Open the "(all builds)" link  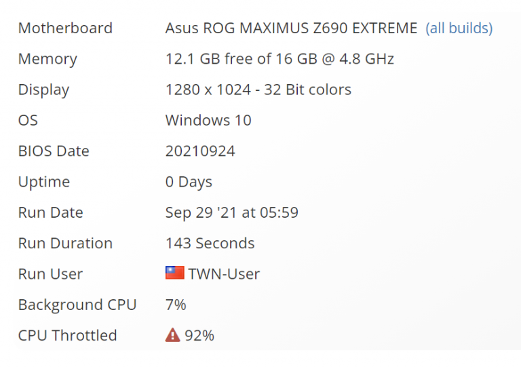pyautogui.click(x=459, y=28)
